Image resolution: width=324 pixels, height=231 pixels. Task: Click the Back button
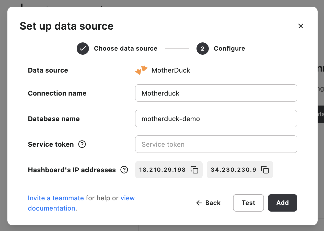tap(208, 203)
